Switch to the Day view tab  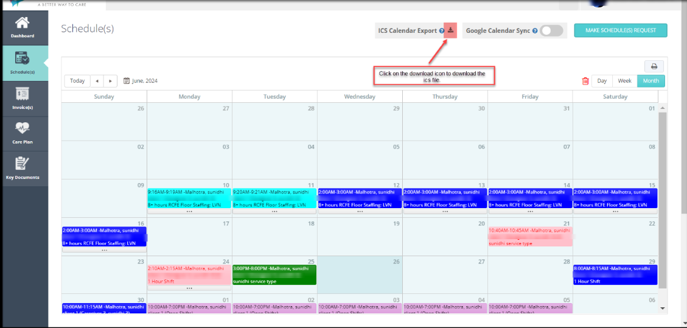tap(602, 81)
